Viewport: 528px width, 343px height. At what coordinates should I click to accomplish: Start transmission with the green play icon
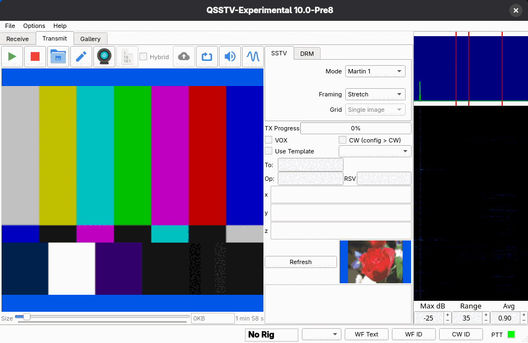(12, 56)
